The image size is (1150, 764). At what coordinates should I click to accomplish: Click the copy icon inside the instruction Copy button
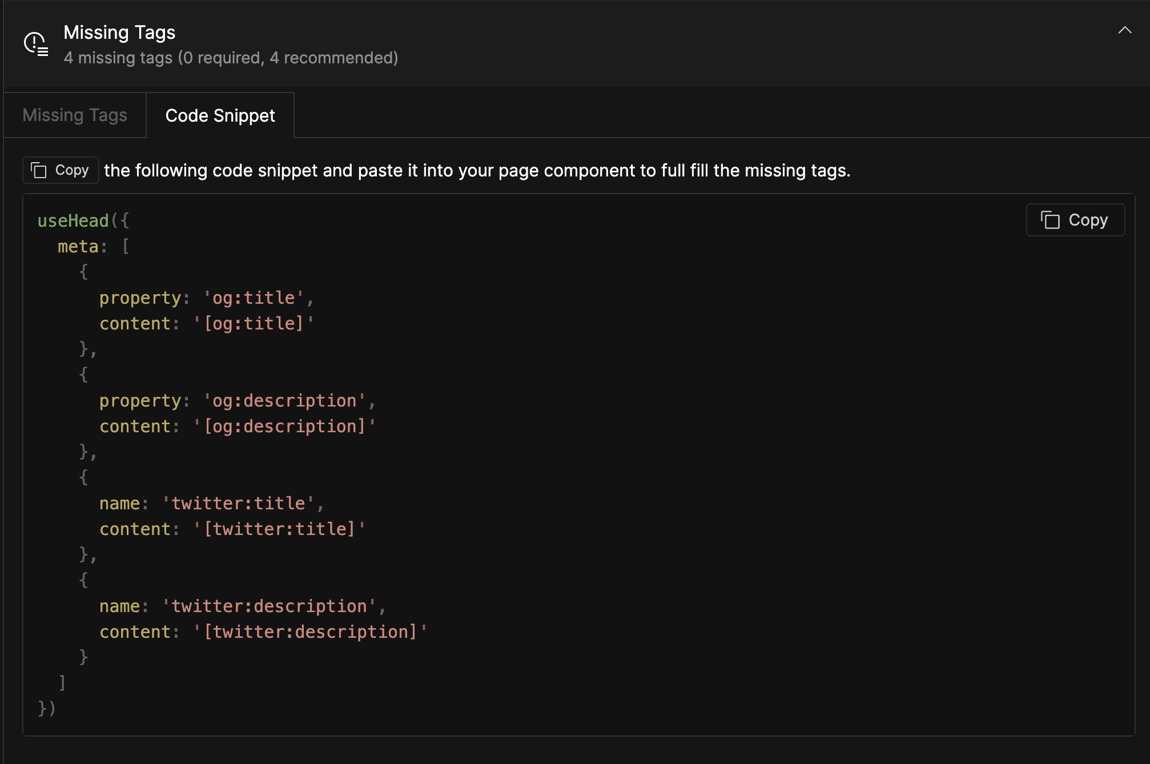pyautogui.click(x=39, y=170)
